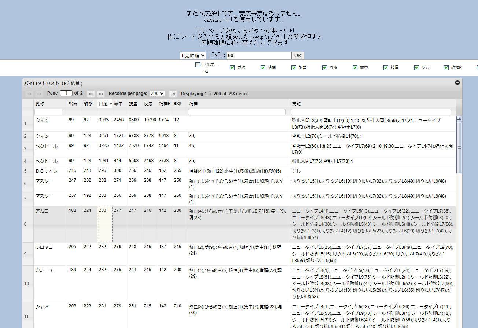Click 反応 value 10790 cell

[150, 124]
